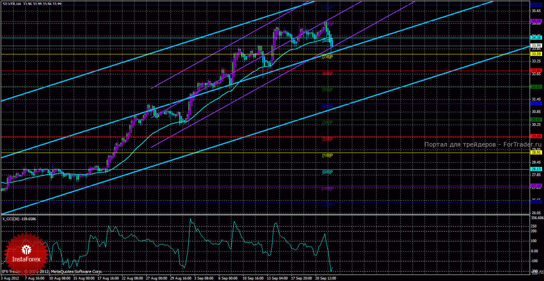
Task: Select the yellow 28.91 price tag
Action: click(x=536, y=153)
